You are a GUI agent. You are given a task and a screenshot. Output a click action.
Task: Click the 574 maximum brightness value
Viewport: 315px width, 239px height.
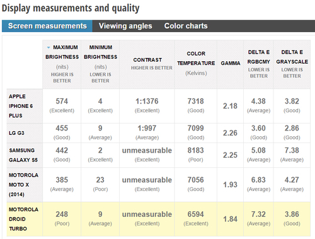pos(62,102)
